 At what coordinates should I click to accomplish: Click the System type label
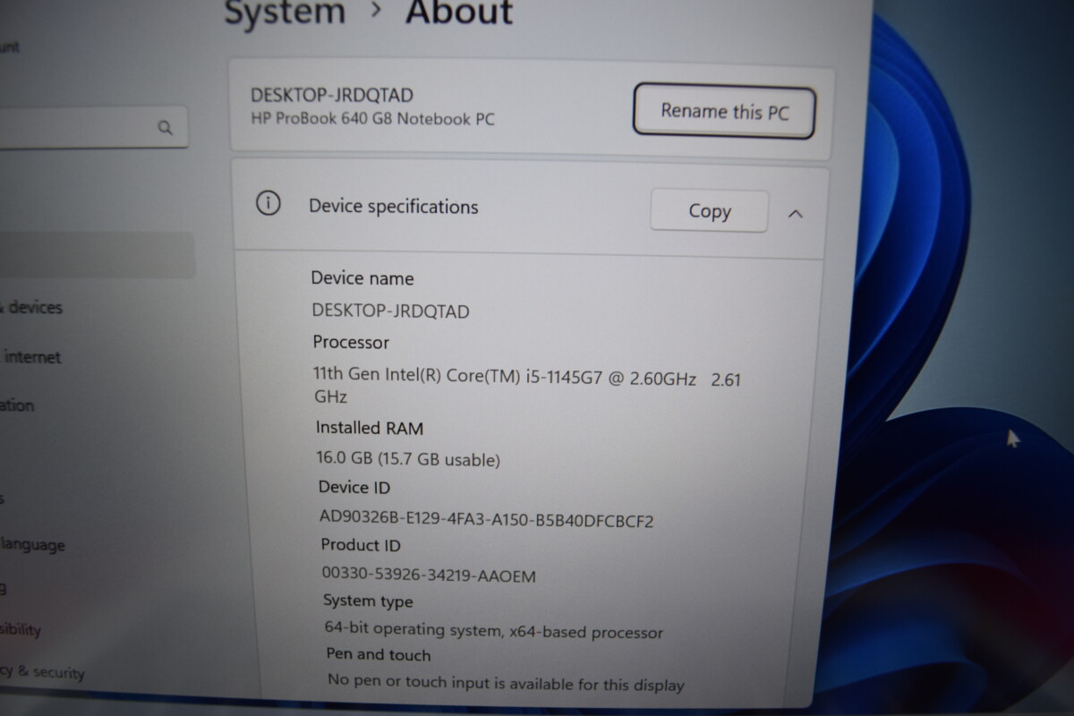(368, 601)
